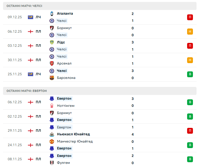Click the red loss badge for Atalanta match

(190, 17)
